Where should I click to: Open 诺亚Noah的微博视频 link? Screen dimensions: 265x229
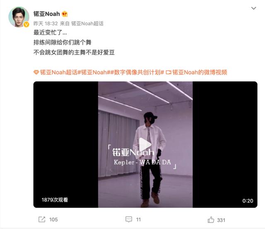[x=200, y=72]
